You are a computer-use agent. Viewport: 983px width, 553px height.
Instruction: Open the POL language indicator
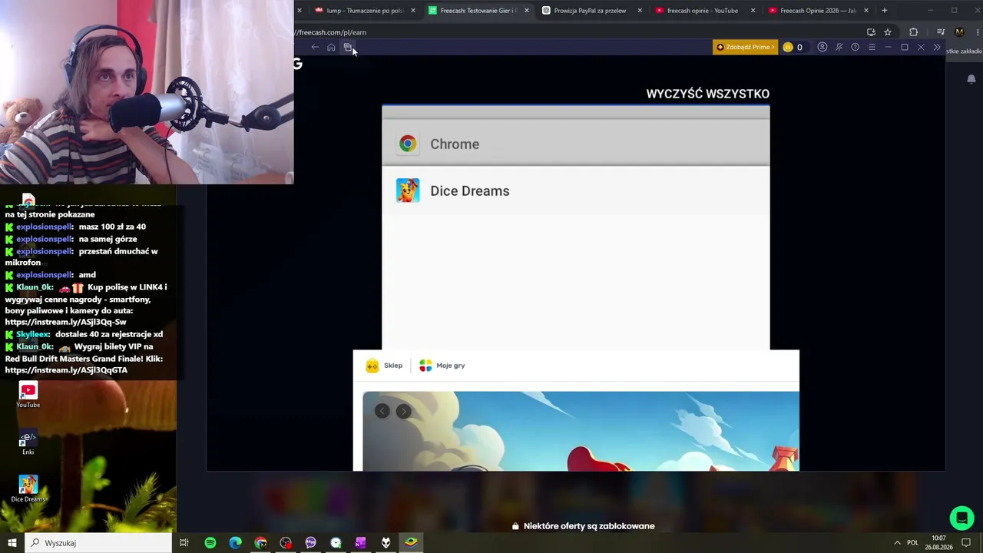tap(912, 543)
